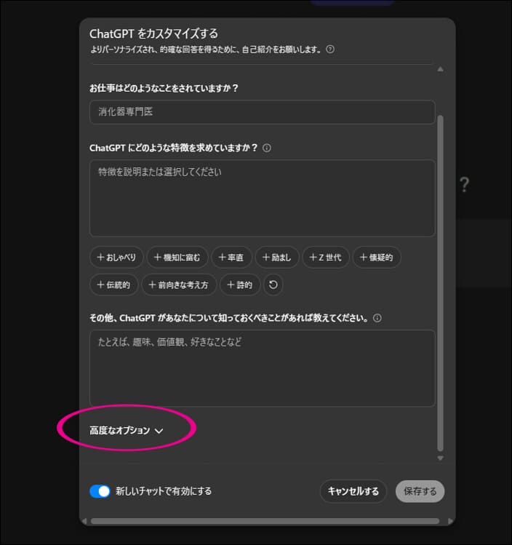Viewport: 512px width, 545px height.
Task: Add the 懐疑的 trait chip
Action: pos(377,258)
